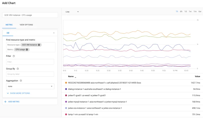Open the Filter help icon

tap(14, 56)
